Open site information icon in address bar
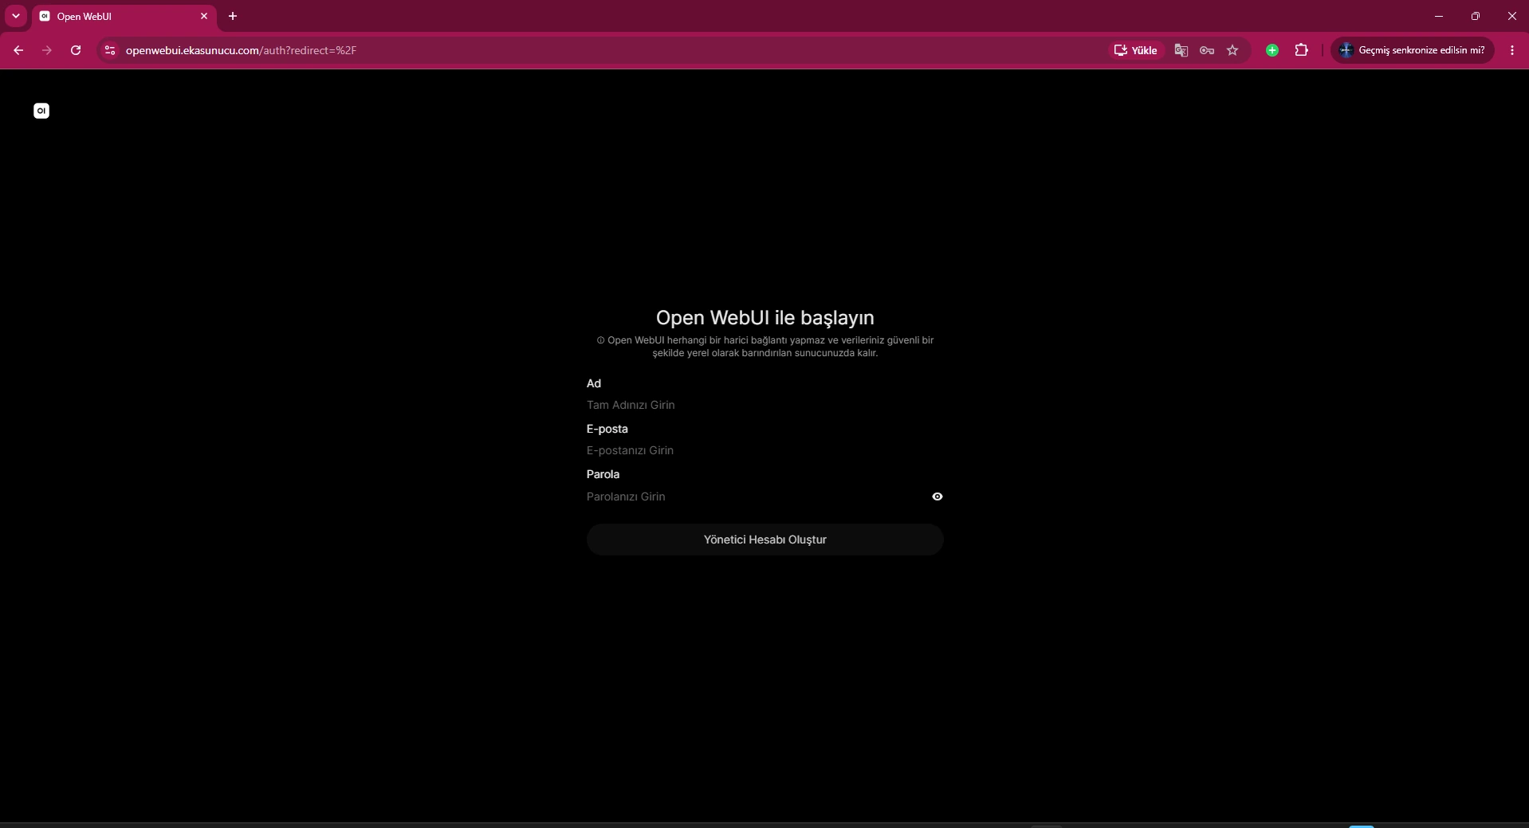The height and width of the screenshot is (828, 1529). click(x=110, y=50)
